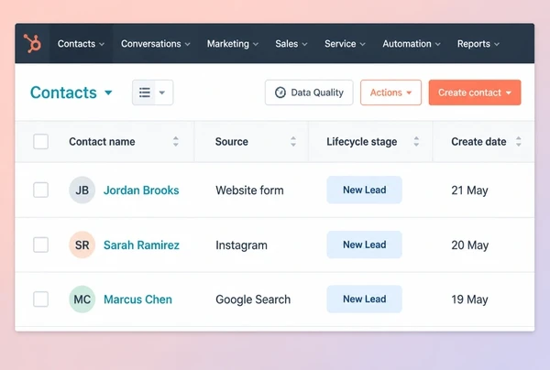Toggle the select-all header checkbox

[x=40, y=142]
